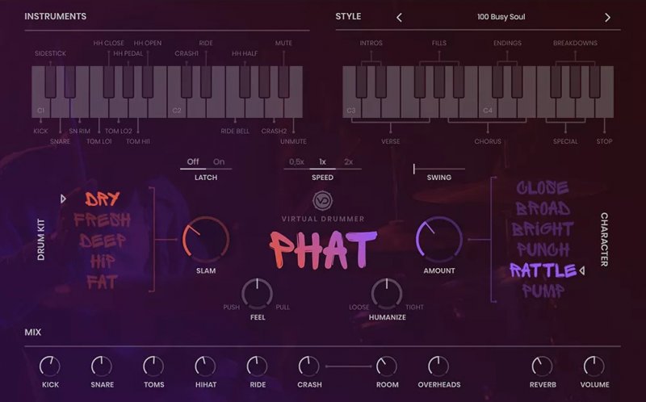Choose the Punch character
646x402 pixels.
point(543,249)
